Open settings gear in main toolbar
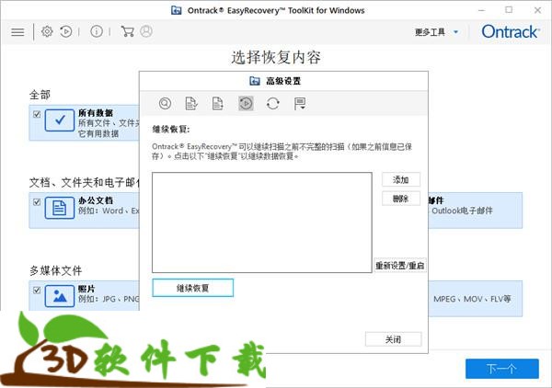 coord(47,31)
